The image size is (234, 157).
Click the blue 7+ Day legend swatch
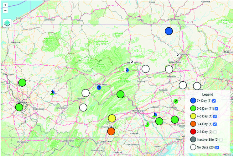point(193,100)
